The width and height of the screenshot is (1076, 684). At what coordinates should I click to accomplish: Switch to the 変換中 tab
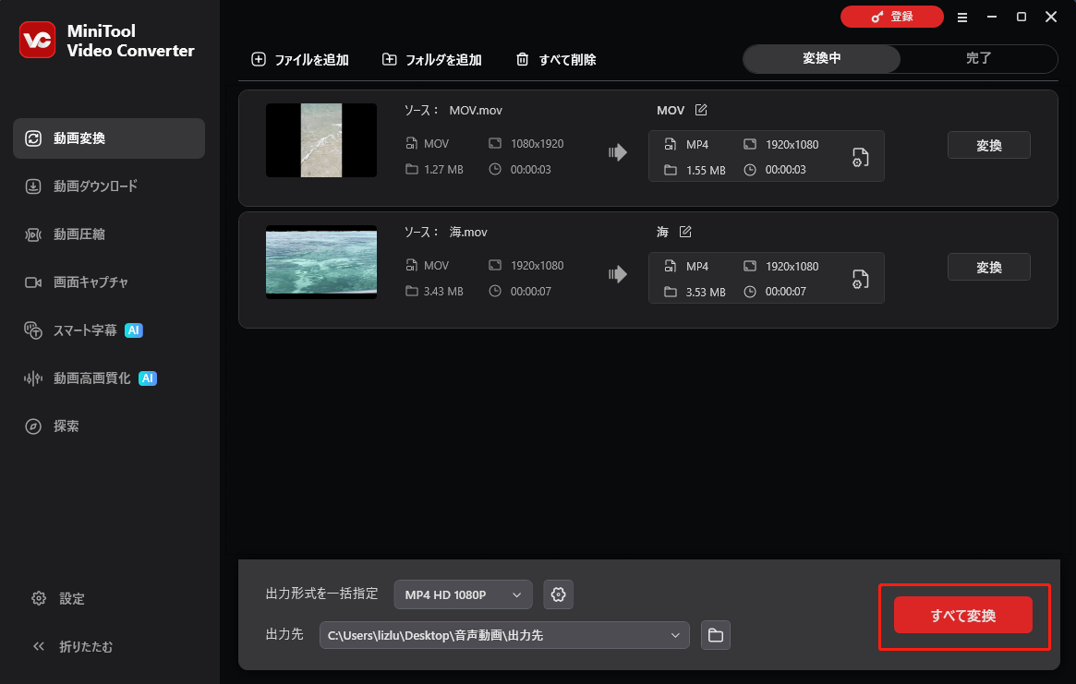coord(821,58)
